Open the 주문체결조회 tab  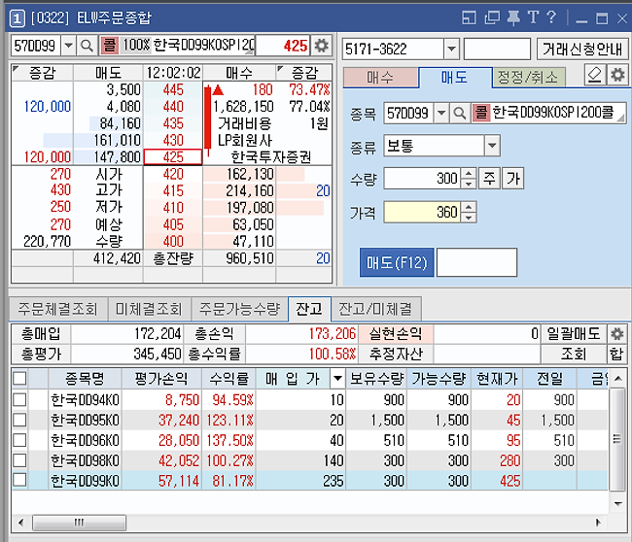tap(58, 309)
